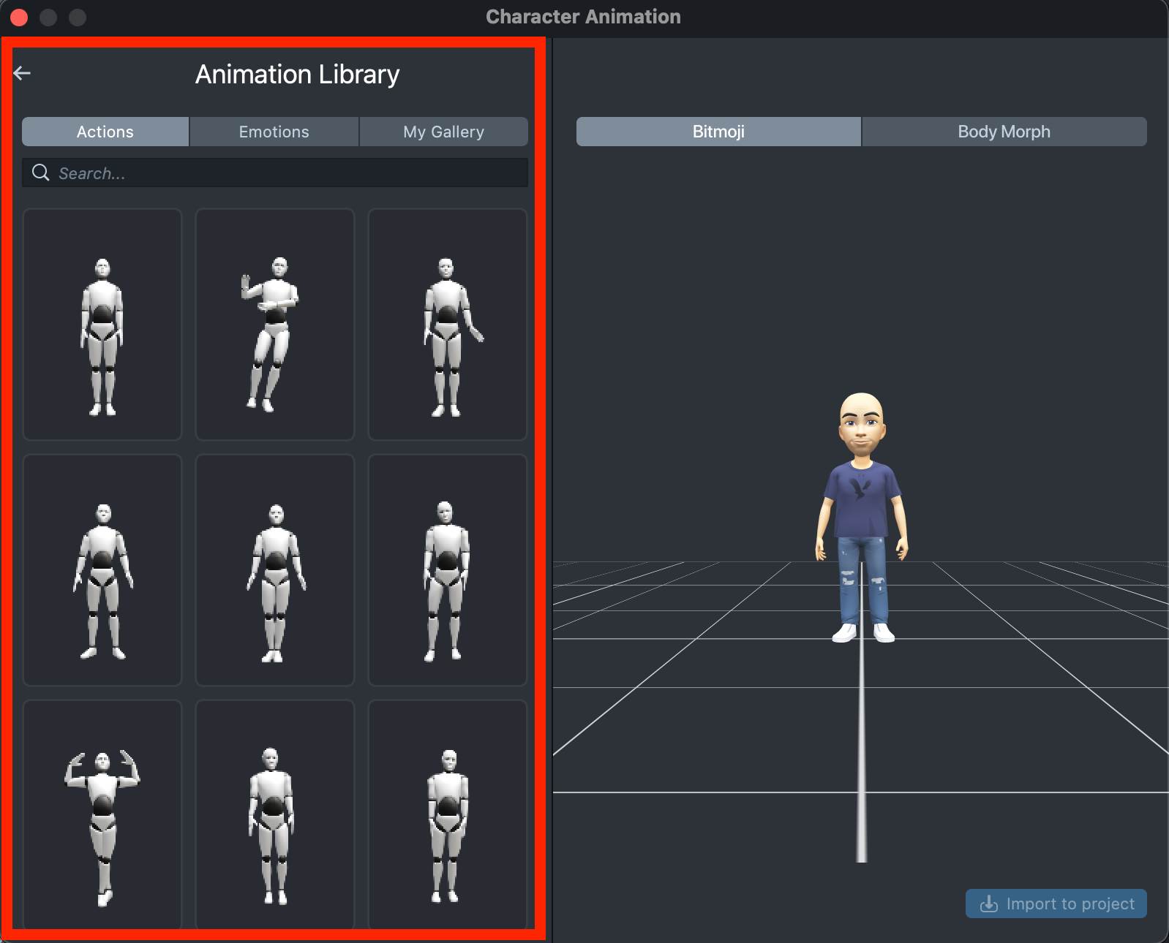Click the Search field in Animation Library
1169x943 pixels.
click(285, 173)
